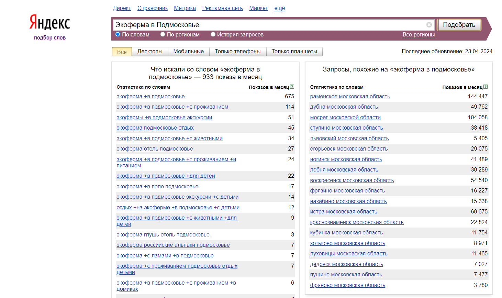Open the 'подбор слов' link under the logo
This screenshot has width=502, height=298.
tap(50, 37)
